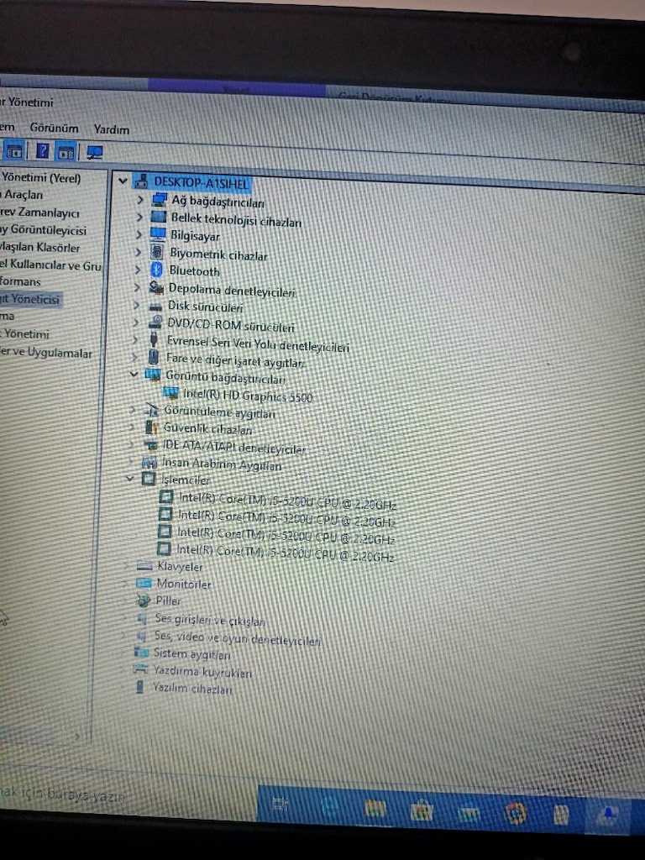
Task: Select the DESKTOP-A1SIHEL computer name
Action: [201, 182]
